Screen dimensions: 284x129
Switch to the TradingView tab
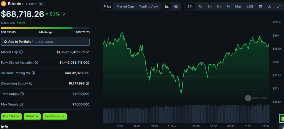coord(149,6)
